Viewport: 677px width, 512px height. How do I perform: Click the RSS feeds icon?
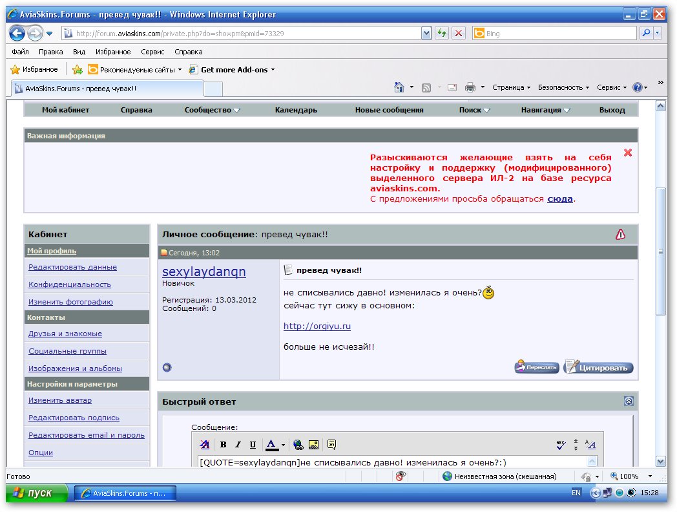pos(426,88)
